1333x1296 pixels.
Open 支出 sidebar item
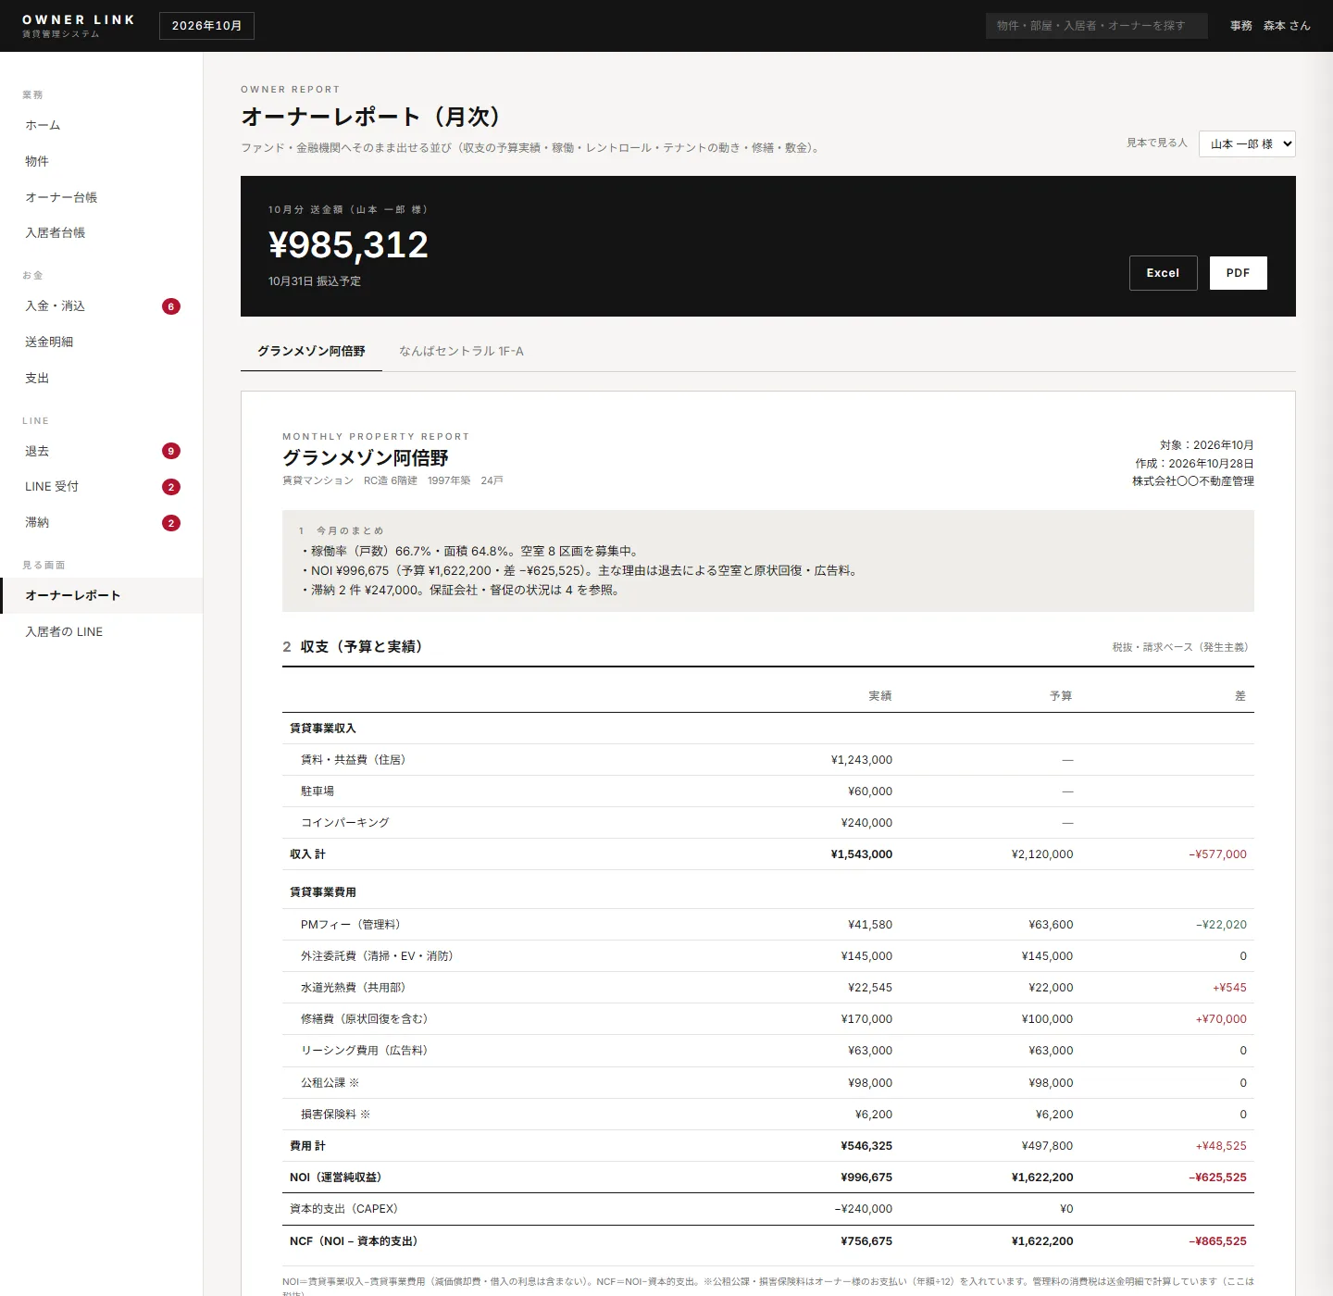click(102, 378)
